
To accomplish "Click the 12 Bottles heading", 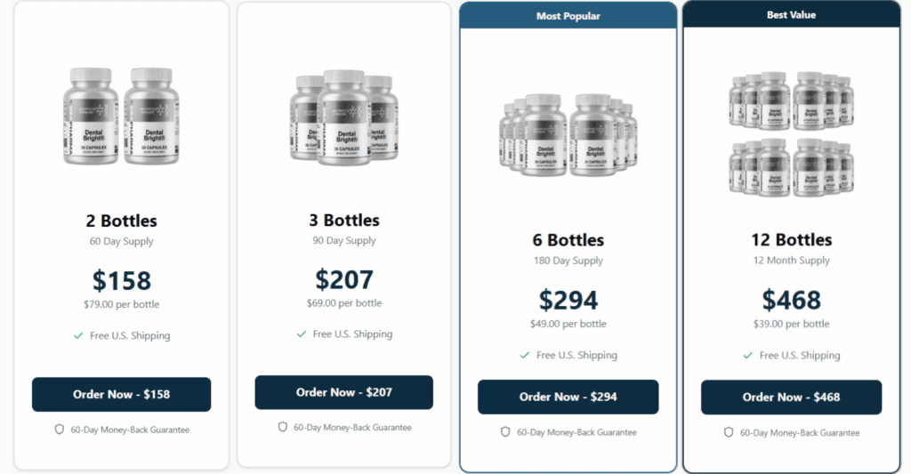I will point(791,239).
